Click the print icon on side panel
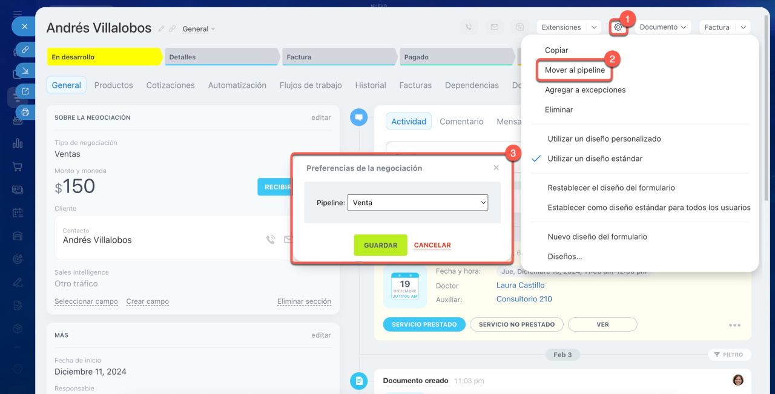Viewport: 775px width, 394px height. click(25, 112)
